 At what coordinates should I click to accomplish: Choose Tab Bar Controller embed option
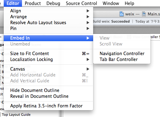coord(119,59)
